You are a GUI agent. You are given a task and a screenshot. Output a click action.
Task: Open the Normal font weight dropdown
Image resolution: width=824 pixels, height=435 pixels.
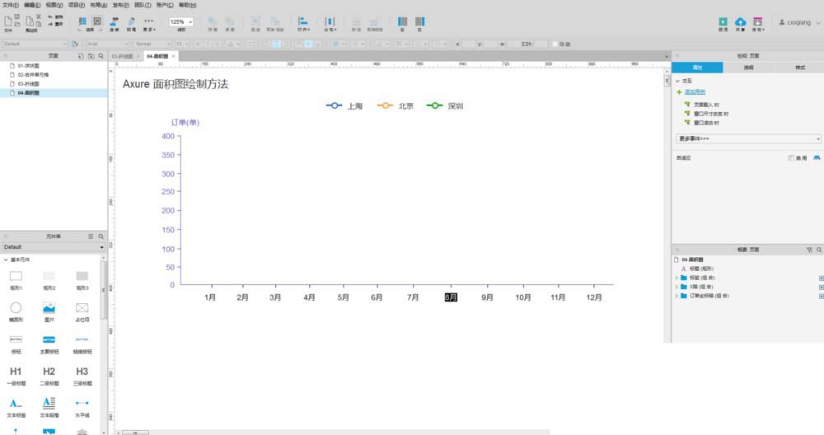152,44
